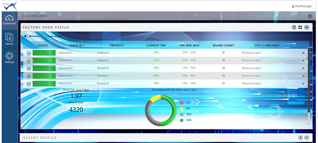The height and width of the screenshot is (143, 318).
Task: Open the Dashboard sidebar icon
Action: (x=9, y=19)
